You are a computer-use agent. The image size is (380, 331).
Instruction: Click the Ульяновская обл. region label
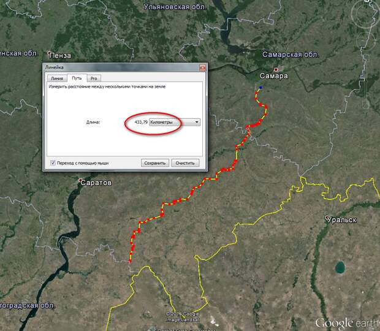point(175,7)
